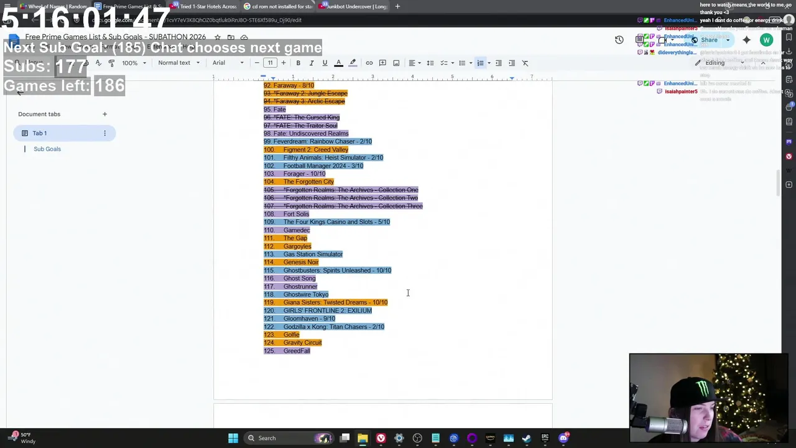This screenshot has width=796, height=448.
Task: Click the '113. Gas Station Simulator' entry
Action: [303, 254]
